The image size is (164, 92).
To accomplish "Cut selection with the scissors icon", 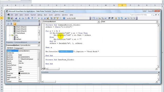I will 19,18.
